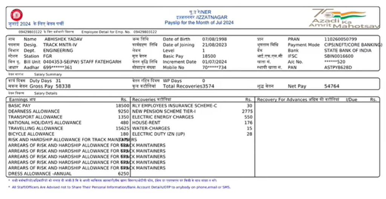Click date of joining 21/08/2023
The image size is (386, 199).
214,45
